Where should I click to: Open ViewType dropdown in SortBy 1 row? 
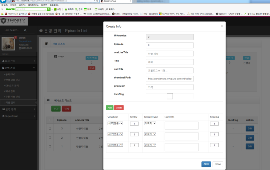(x=115, y=123)
